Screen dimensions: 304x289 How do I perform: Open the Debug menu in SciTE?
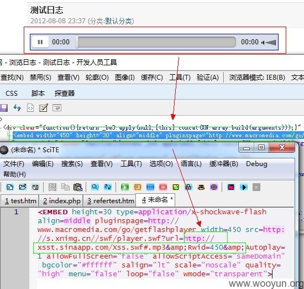(256, 164)
